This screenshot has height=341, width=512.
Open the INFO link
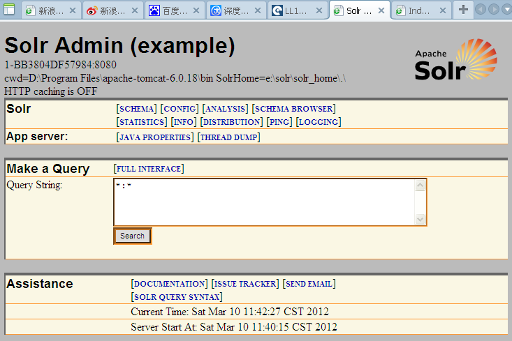click(184, 122)
